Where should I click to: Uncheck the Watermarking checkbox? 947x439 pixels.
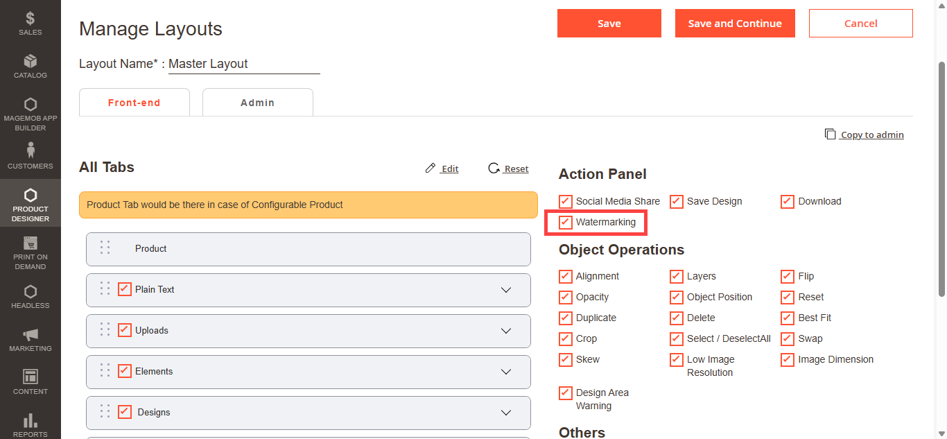point(566,223)
